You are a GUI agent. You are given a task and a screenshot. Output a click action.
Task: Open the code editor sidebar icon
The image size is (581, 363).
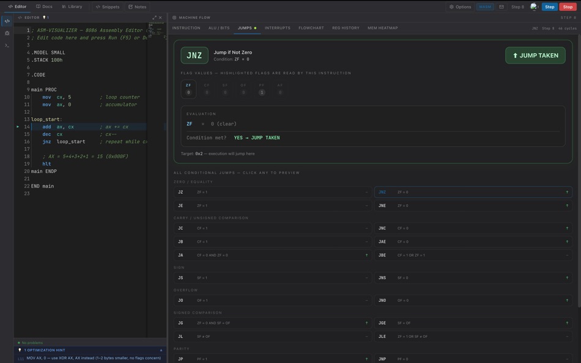[7, 21]
